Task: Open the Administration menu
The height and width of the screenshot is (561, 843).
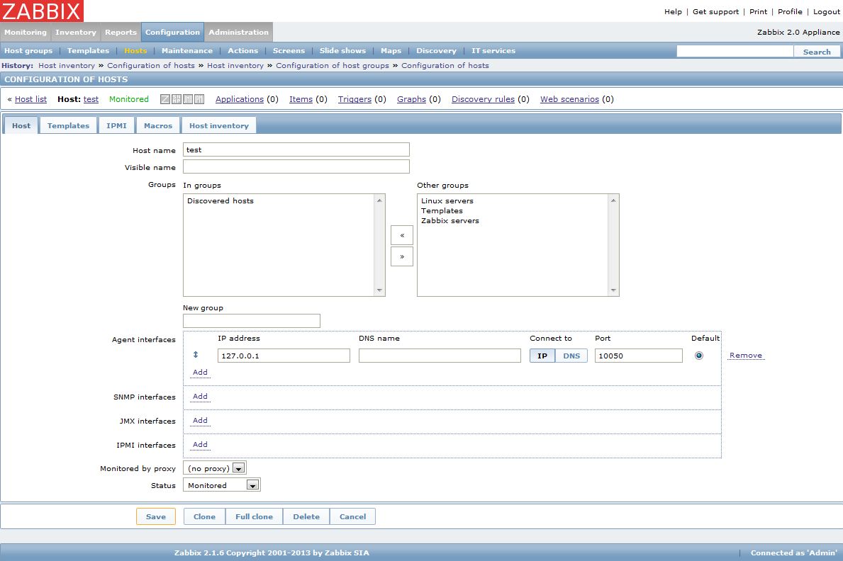Action: click(x=239, y=33)
